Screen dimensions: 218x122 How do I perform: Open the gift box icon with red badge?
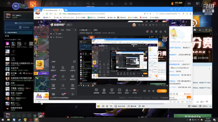pyautogui.click(x=147, y=31)
